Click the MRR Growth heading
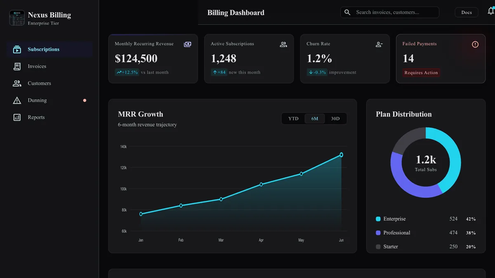The width and height of the screenshot is (495, 278). [141, 114]
